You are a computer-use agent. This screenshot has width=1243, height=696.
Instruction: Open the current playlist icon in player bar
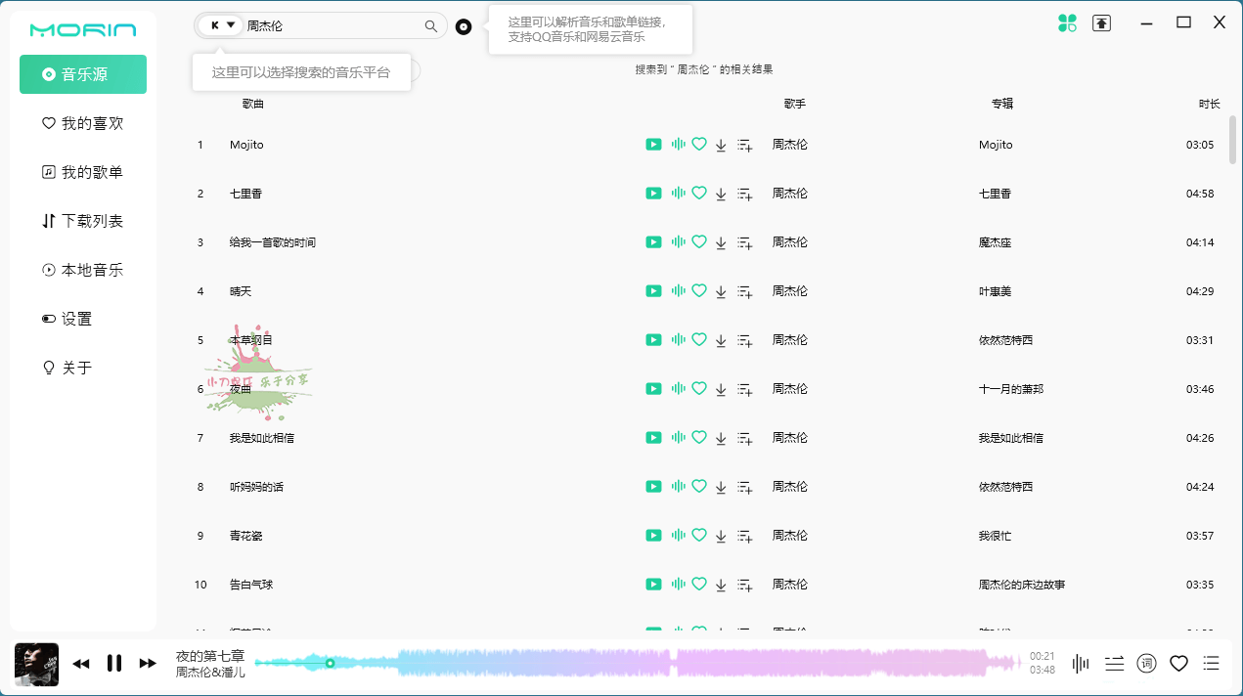[1211, 663]
